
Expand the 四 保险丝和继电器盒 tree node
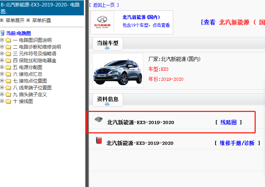point(2,60)
